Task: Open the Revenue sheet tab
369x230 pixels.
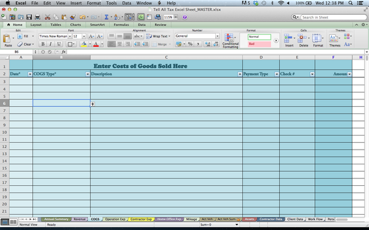Action: pyautogui.click(x=79, y=219)
